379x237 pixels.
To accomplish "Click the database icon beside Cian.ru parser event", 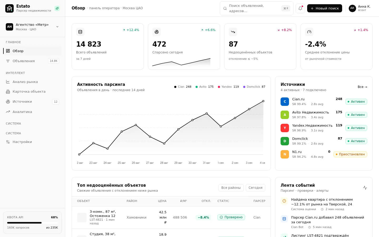I will pos(284,219).
